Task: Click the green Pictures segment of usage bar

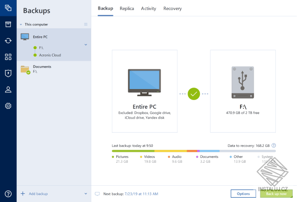Action: point(133,151)
